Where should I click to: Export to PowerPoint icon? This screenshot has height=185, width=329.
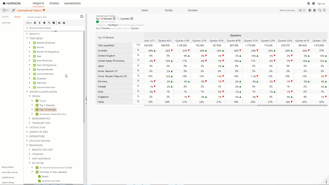[315, 10]
